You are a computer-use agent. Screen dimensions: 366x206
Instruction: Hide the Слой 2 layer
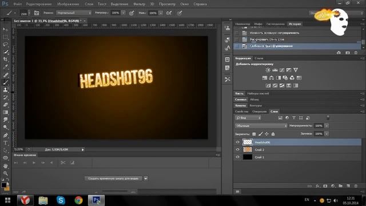coord(238,149)
